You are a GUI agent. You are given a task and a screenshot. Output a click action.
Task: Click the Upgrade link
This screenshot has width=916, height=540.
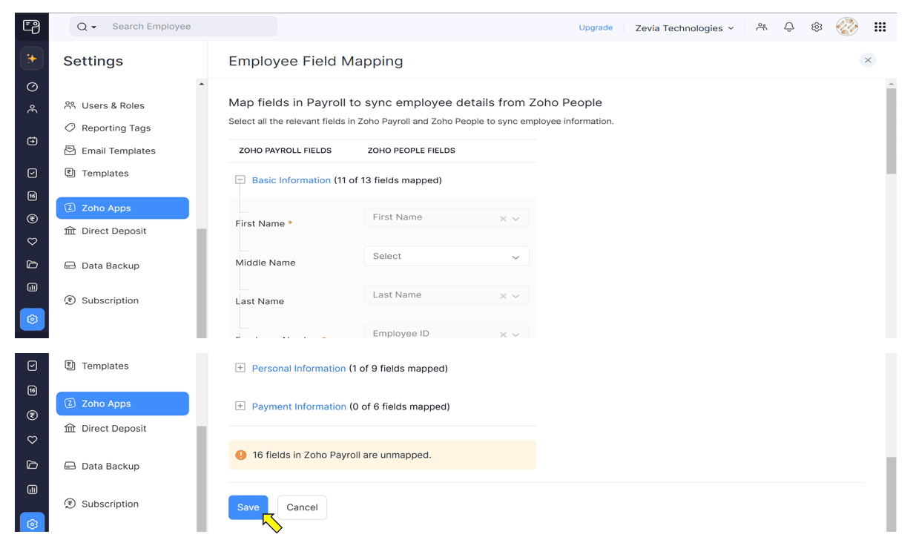[x=596, y=27]
